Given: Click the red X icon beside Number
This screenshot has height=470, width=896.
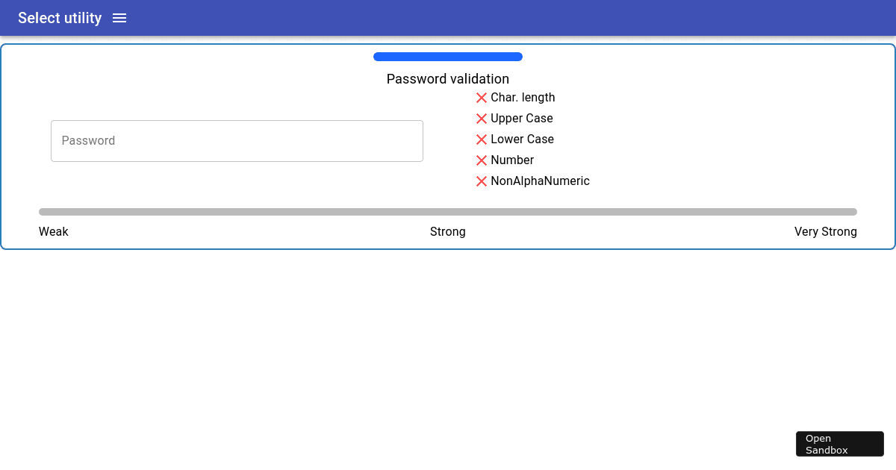Looking at the screenshot, I should point(482,160).
